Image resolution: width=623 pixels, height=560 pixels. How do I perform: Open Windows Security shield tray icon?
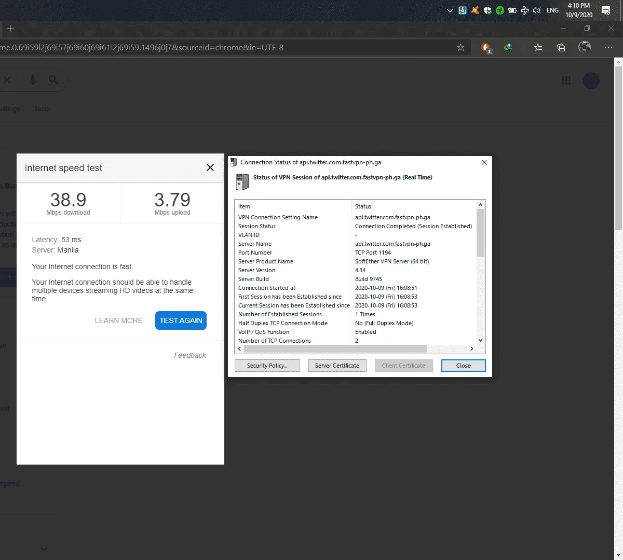pos(487,10)
